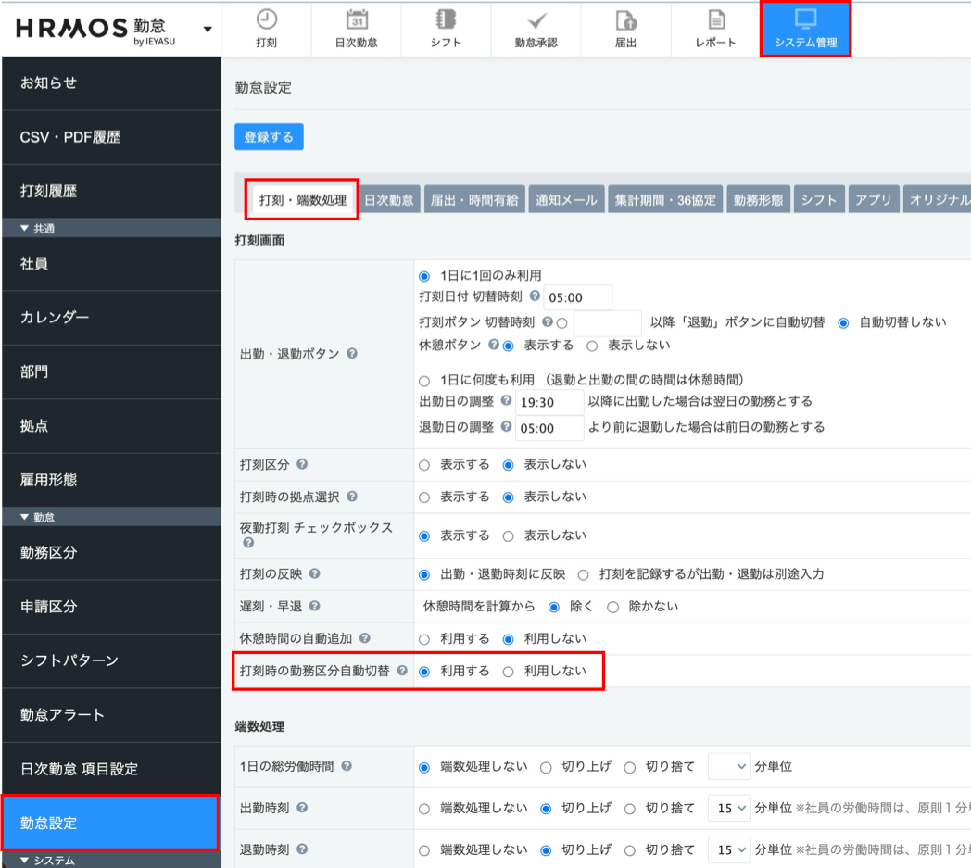The height and width of the screenshot is (868, 971).
Task: Open 日次勤怠 calendar icon in top bar
Action: coord(356,20)
